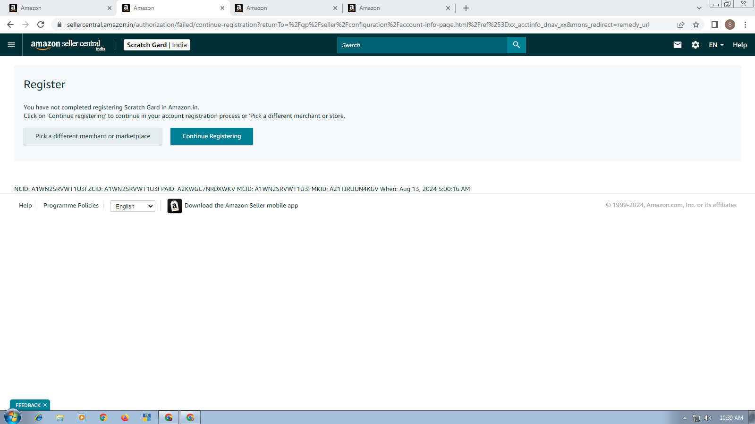Close the fourth Amazon tab
The height and width of the screenshot is (424, 755).
pos(448,8)
